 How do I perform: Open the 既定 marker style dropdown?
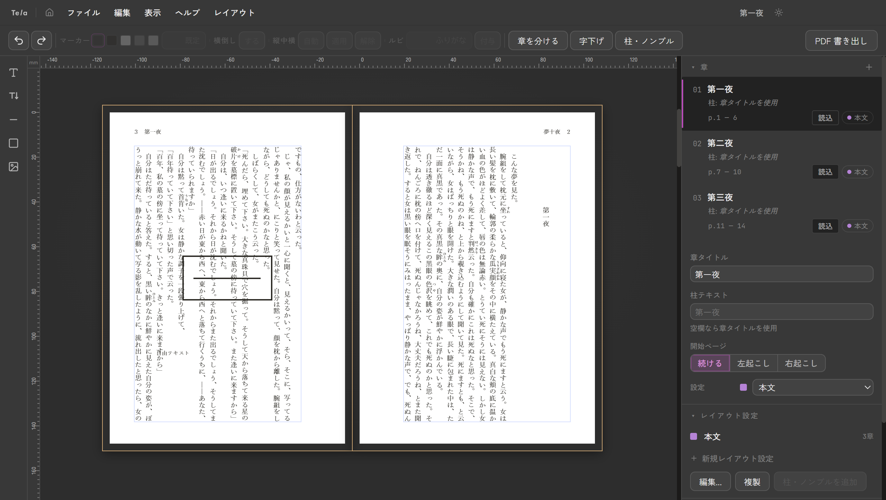click(184, 41)
